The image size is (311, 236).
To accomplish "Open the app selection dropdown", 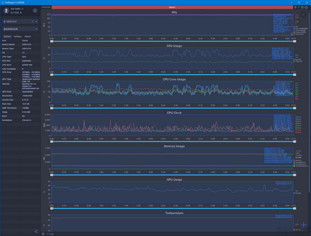I will (x=20, y=29).
